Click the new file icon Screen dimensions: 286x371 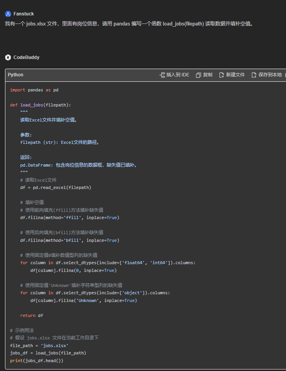221,75
